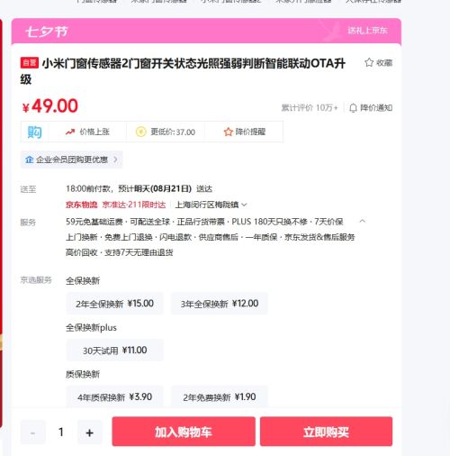Click the yellow coin icon by 更低价
Screen dimensions: 450x456
coord(141,132)
